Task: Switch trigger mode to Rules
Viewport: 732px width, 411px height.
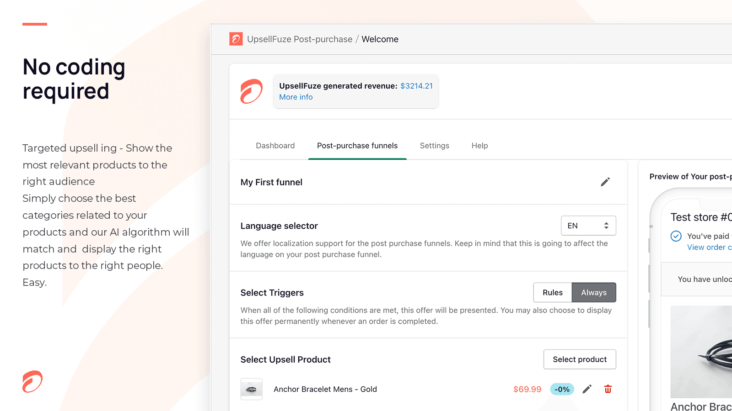Action: click(x=552, y=293)
